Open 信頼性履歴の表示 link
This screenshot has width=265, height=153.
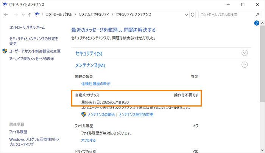[x=96, y=83]
